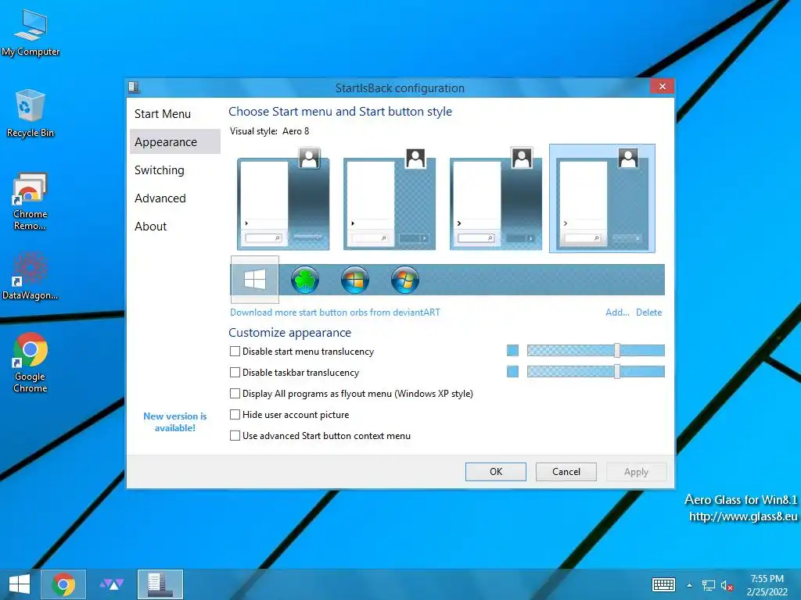Click the start menu translucency color swatch
Screen dimensions: 801x600
coord(512,351)
